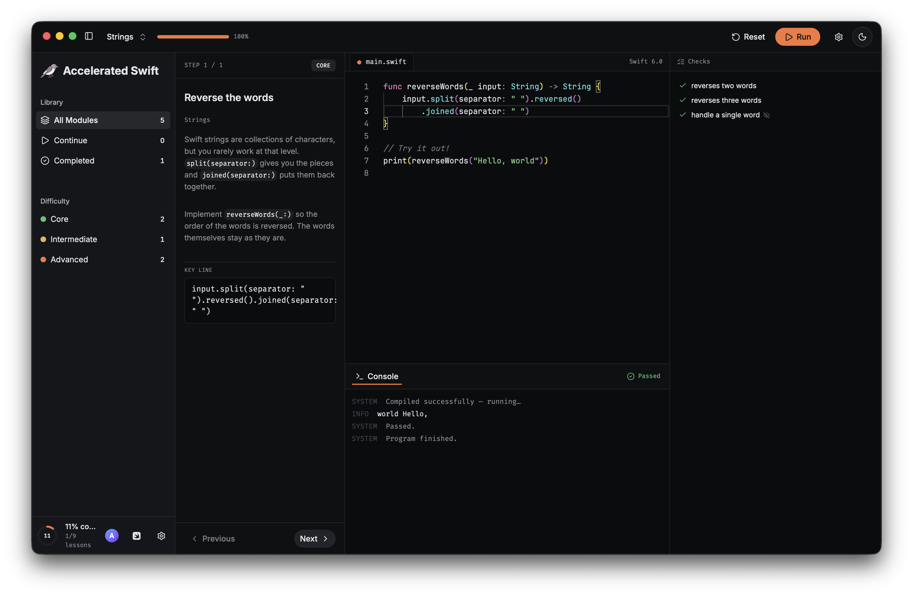Open the user avatar labeled A
The height and width of the screenshot is (596, 913).
point(112,535)
